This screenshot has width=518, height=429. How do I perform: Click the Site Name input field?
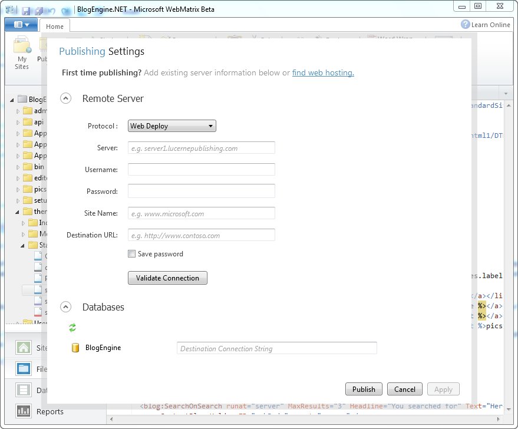(x=202, y=213)
